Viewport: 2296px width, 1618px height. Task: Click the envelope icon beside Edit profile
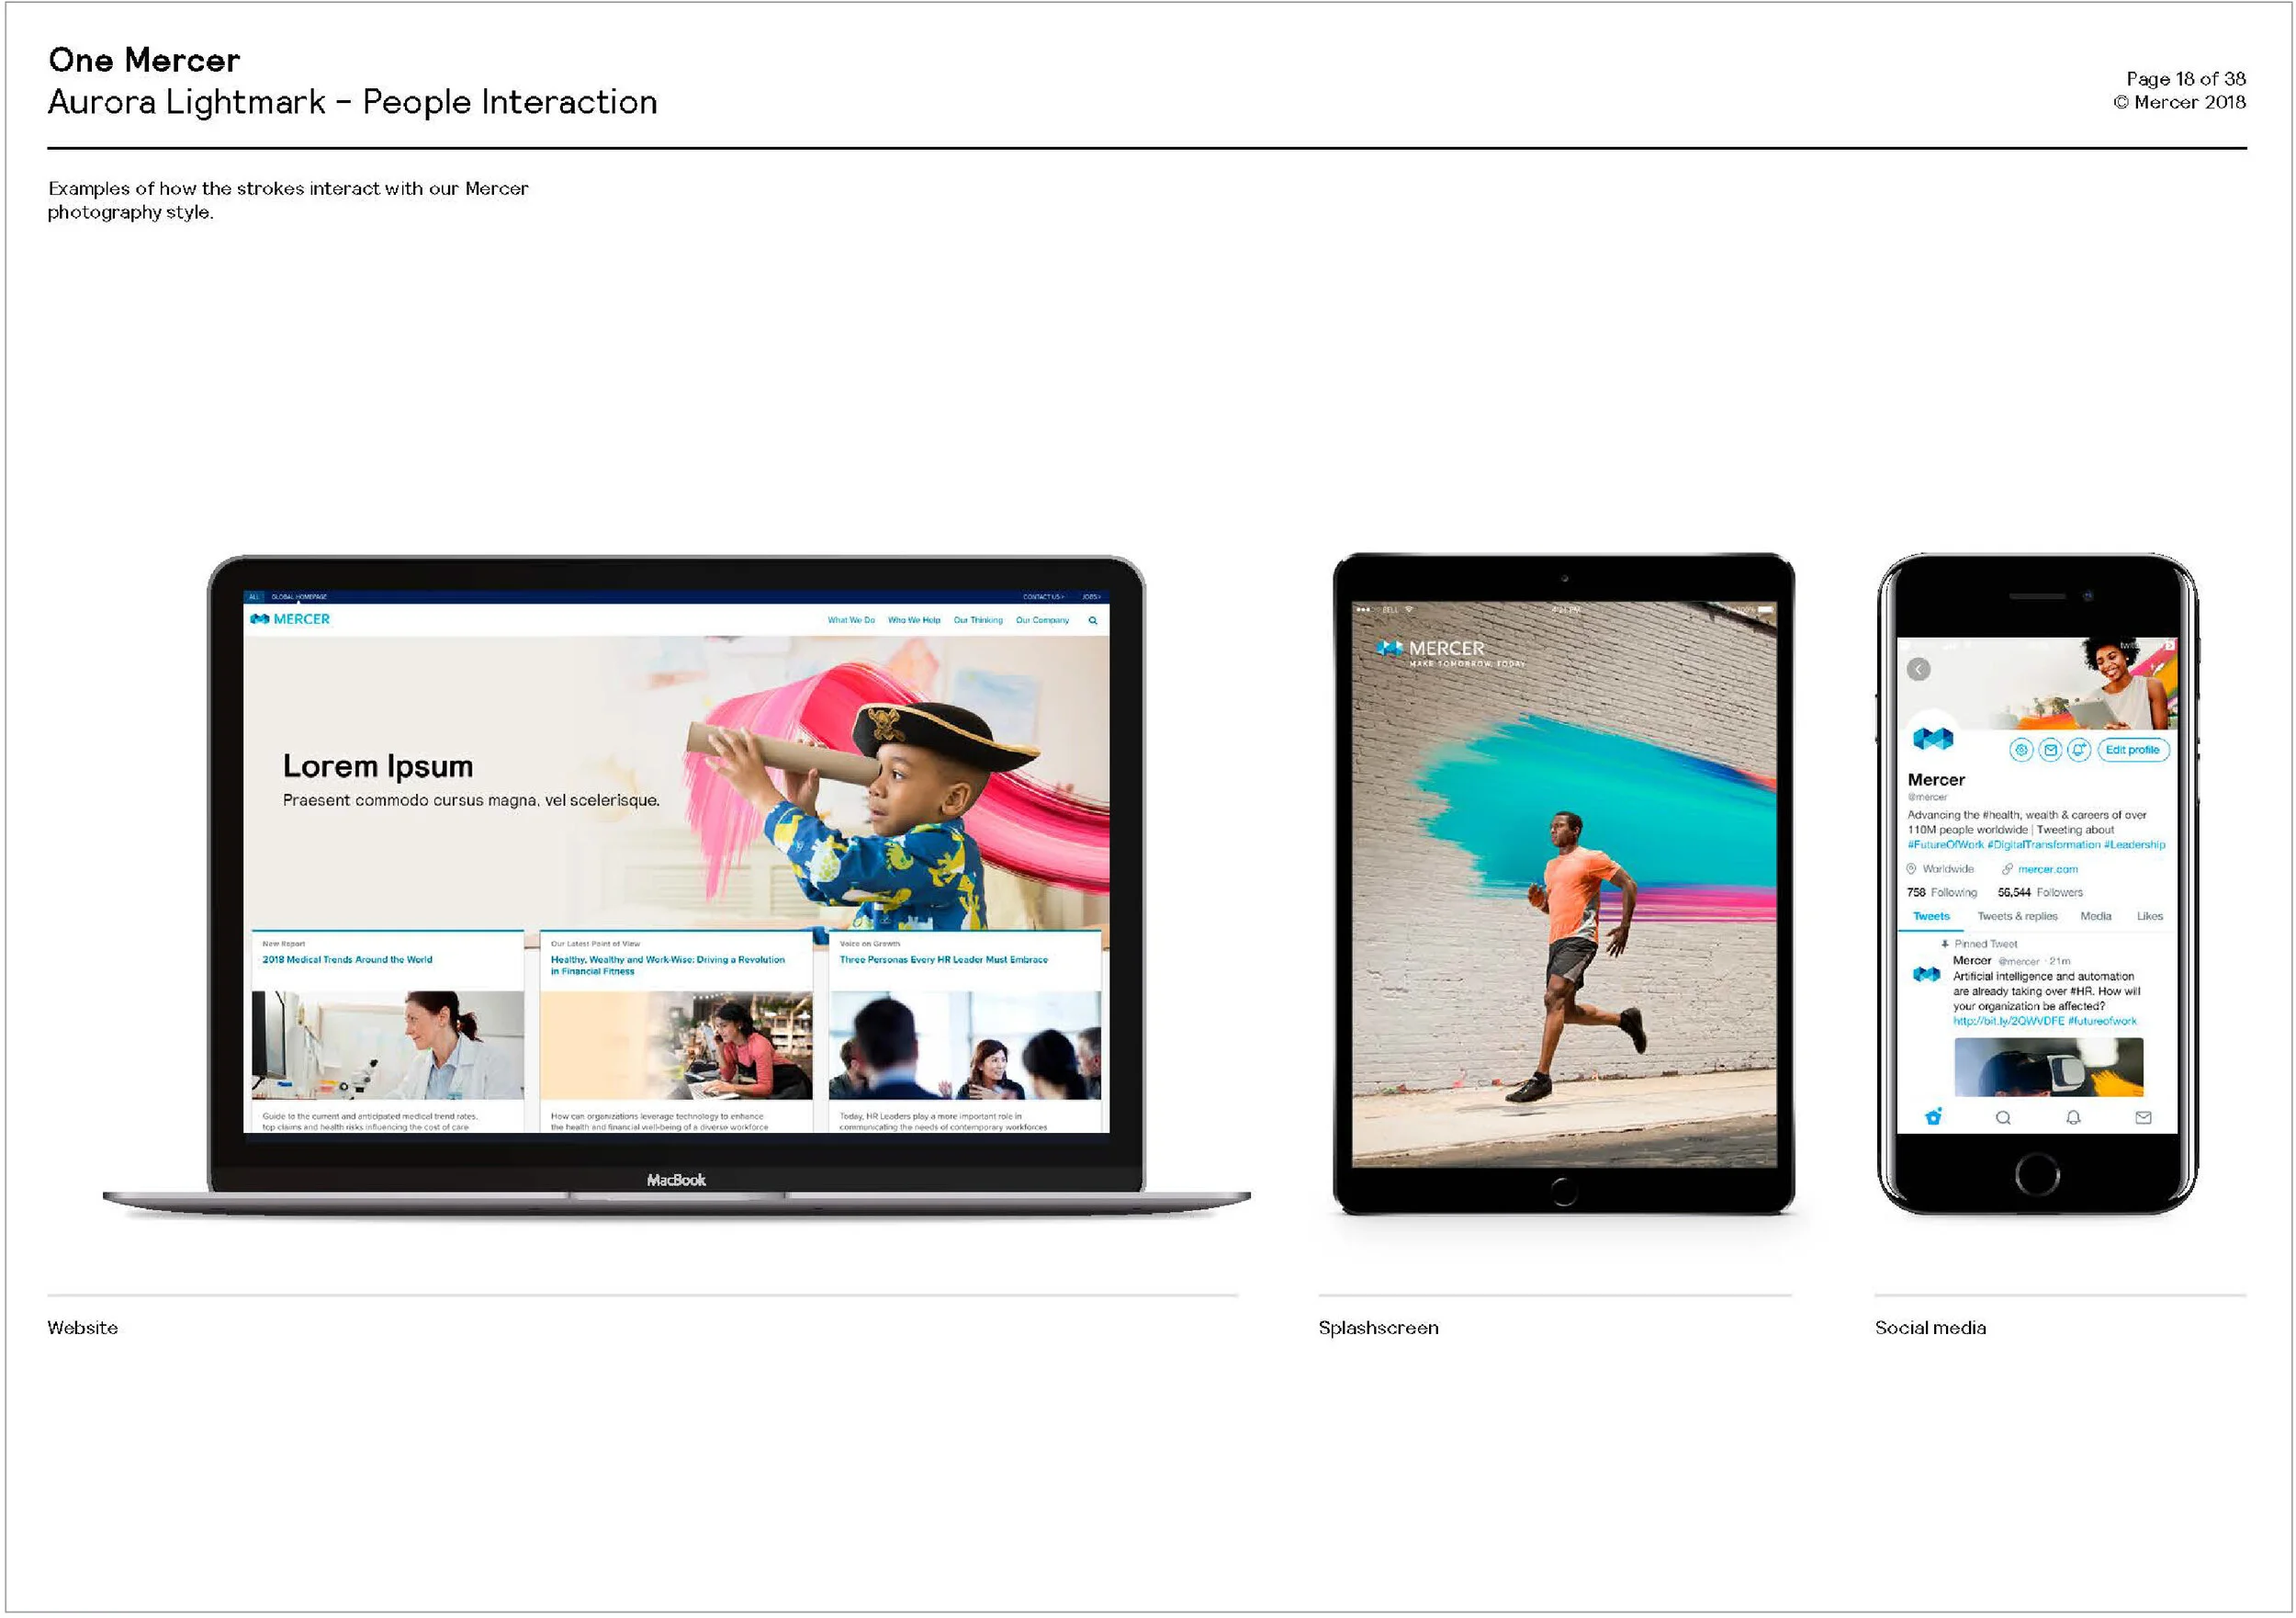click(2050, 751)
